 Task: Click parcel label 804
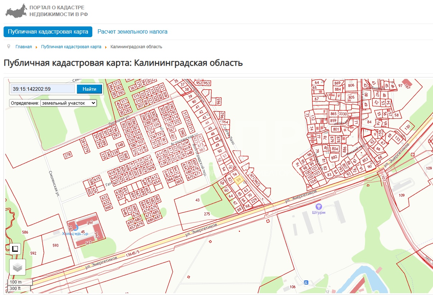[x=335, y=149]
